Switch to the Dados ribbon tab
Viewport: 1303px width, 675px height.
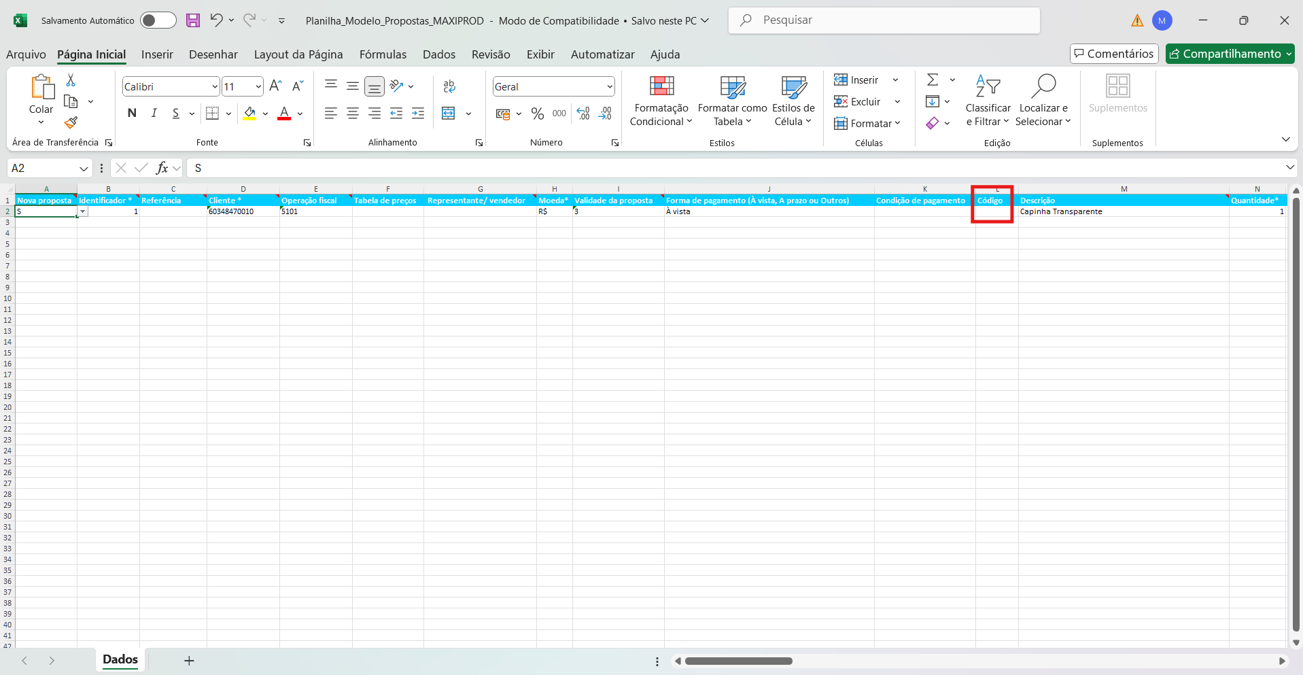point(438,54)
